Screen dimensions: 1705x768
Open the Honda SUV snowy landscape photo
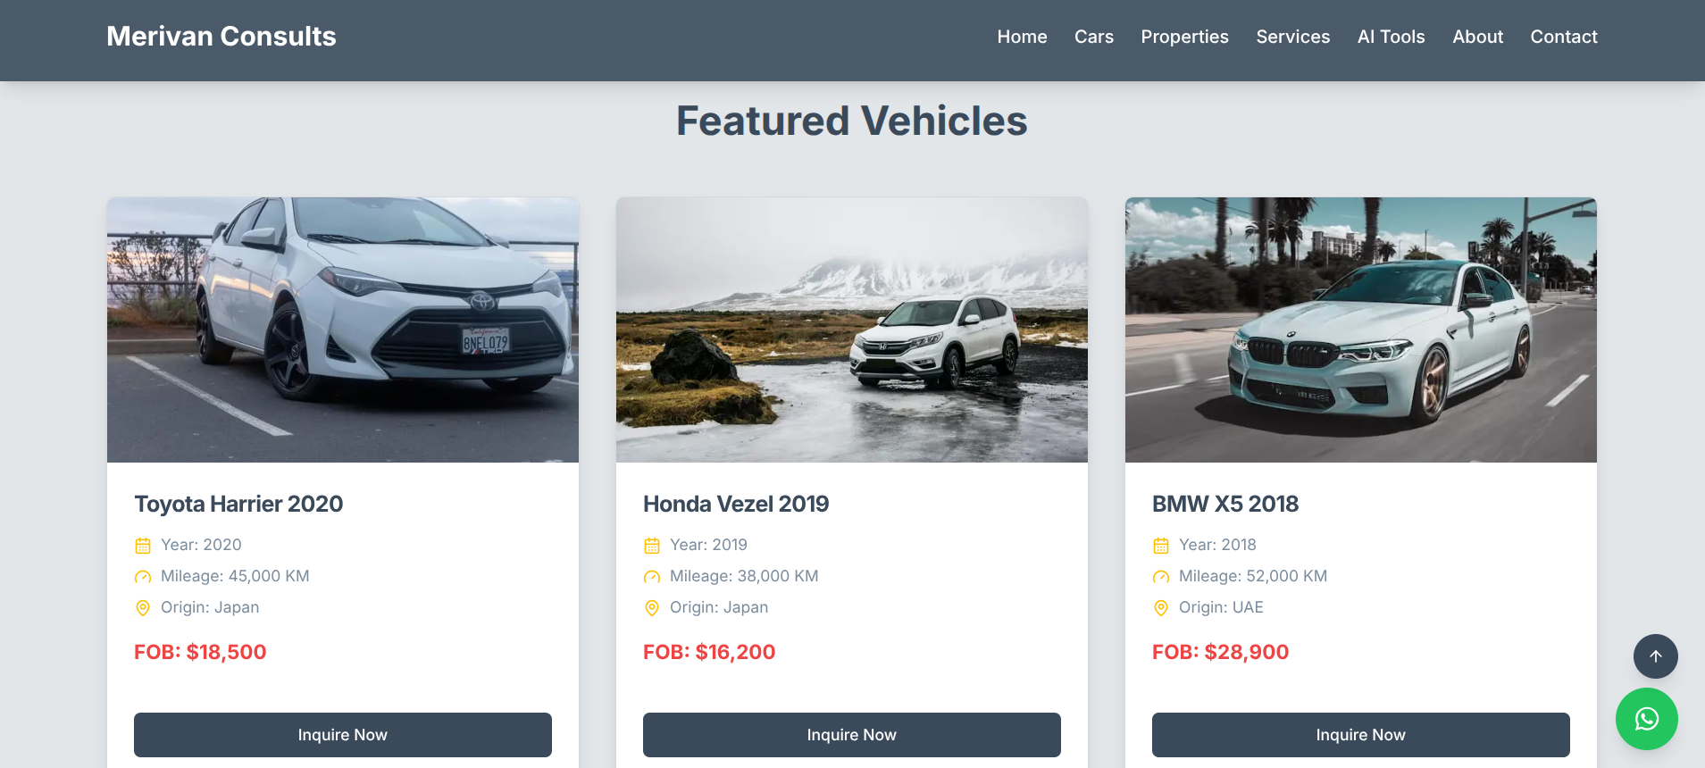tap(852, 330)
